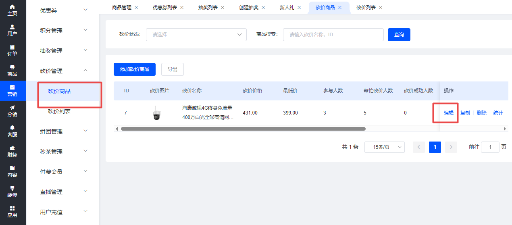Go to 用户 user section icon
Screen dimensions: 512x225
[x=12, y=30]
